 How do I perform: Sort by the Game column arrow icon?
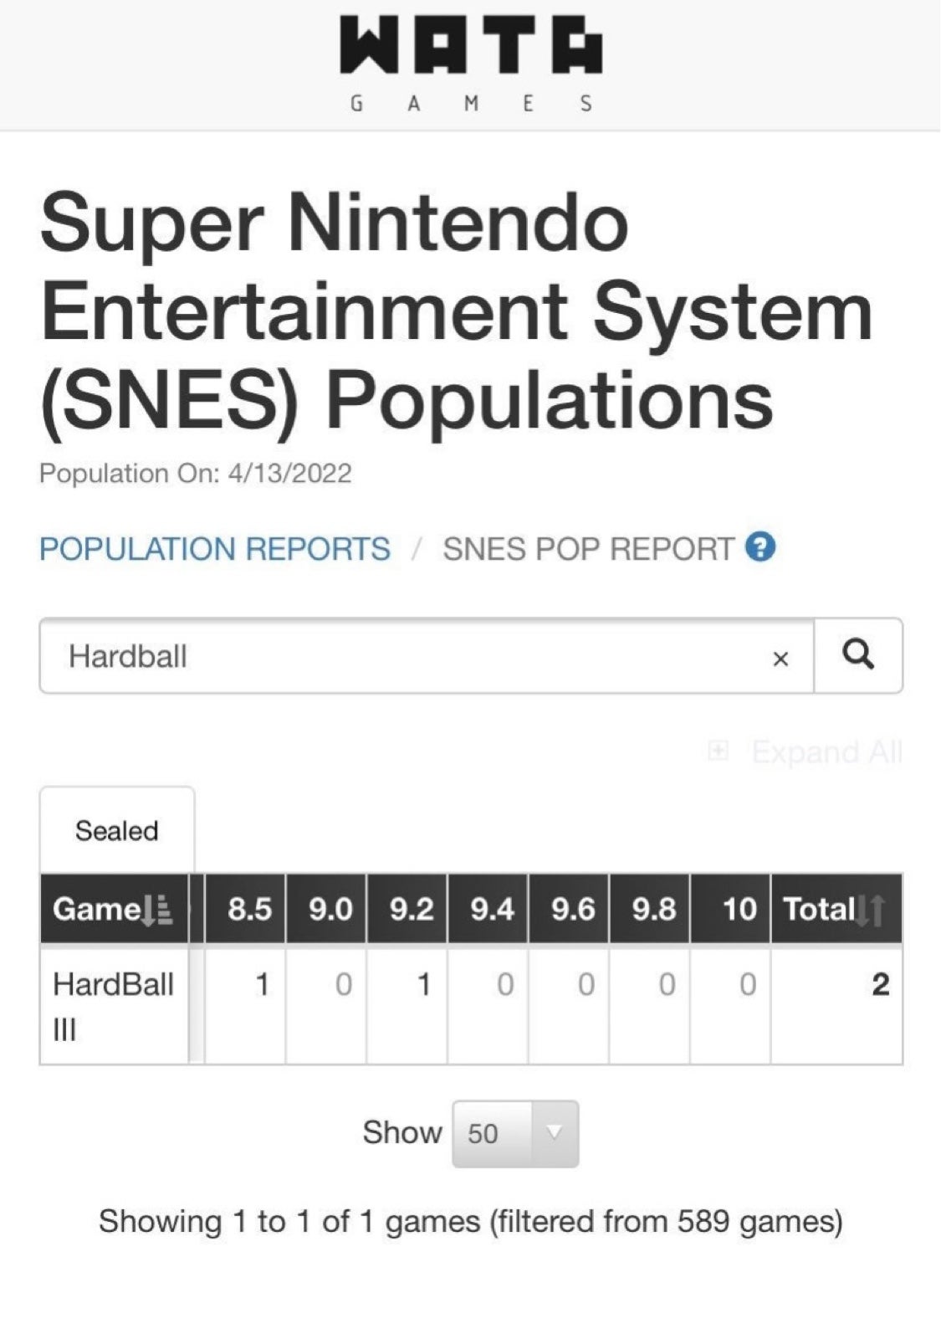point(156,910)
